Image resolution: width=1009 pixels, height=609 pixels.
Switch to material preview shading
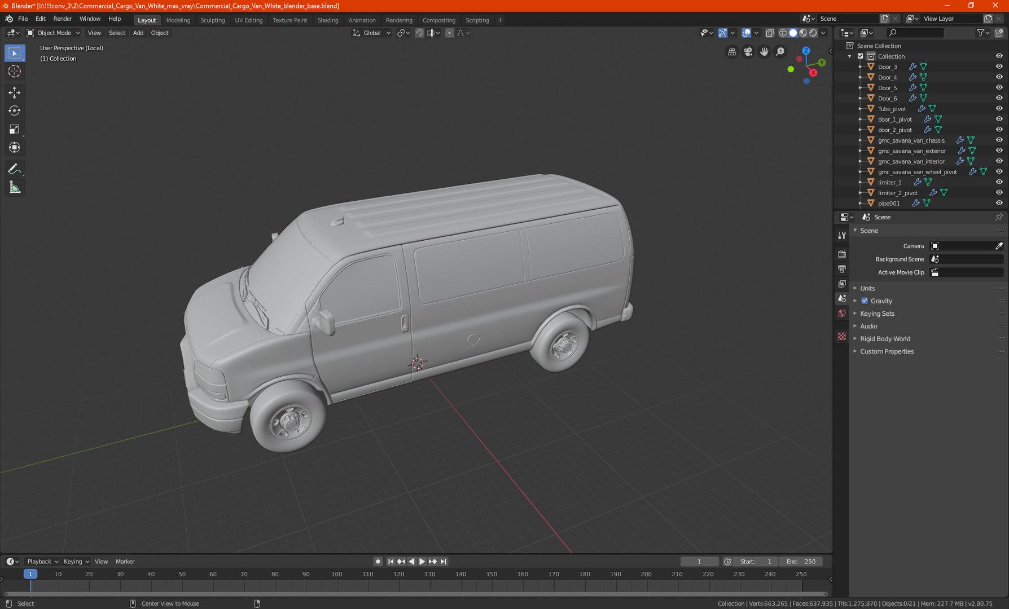point(803,33)
